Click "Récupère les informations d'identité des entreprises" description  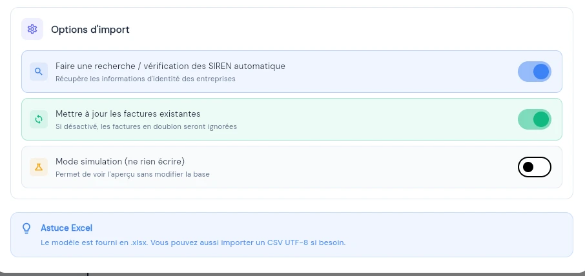(x=145, y=79)
